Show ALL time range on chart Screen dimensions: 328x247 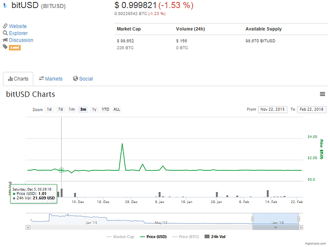pyautogui.click(x=117, y=109)
